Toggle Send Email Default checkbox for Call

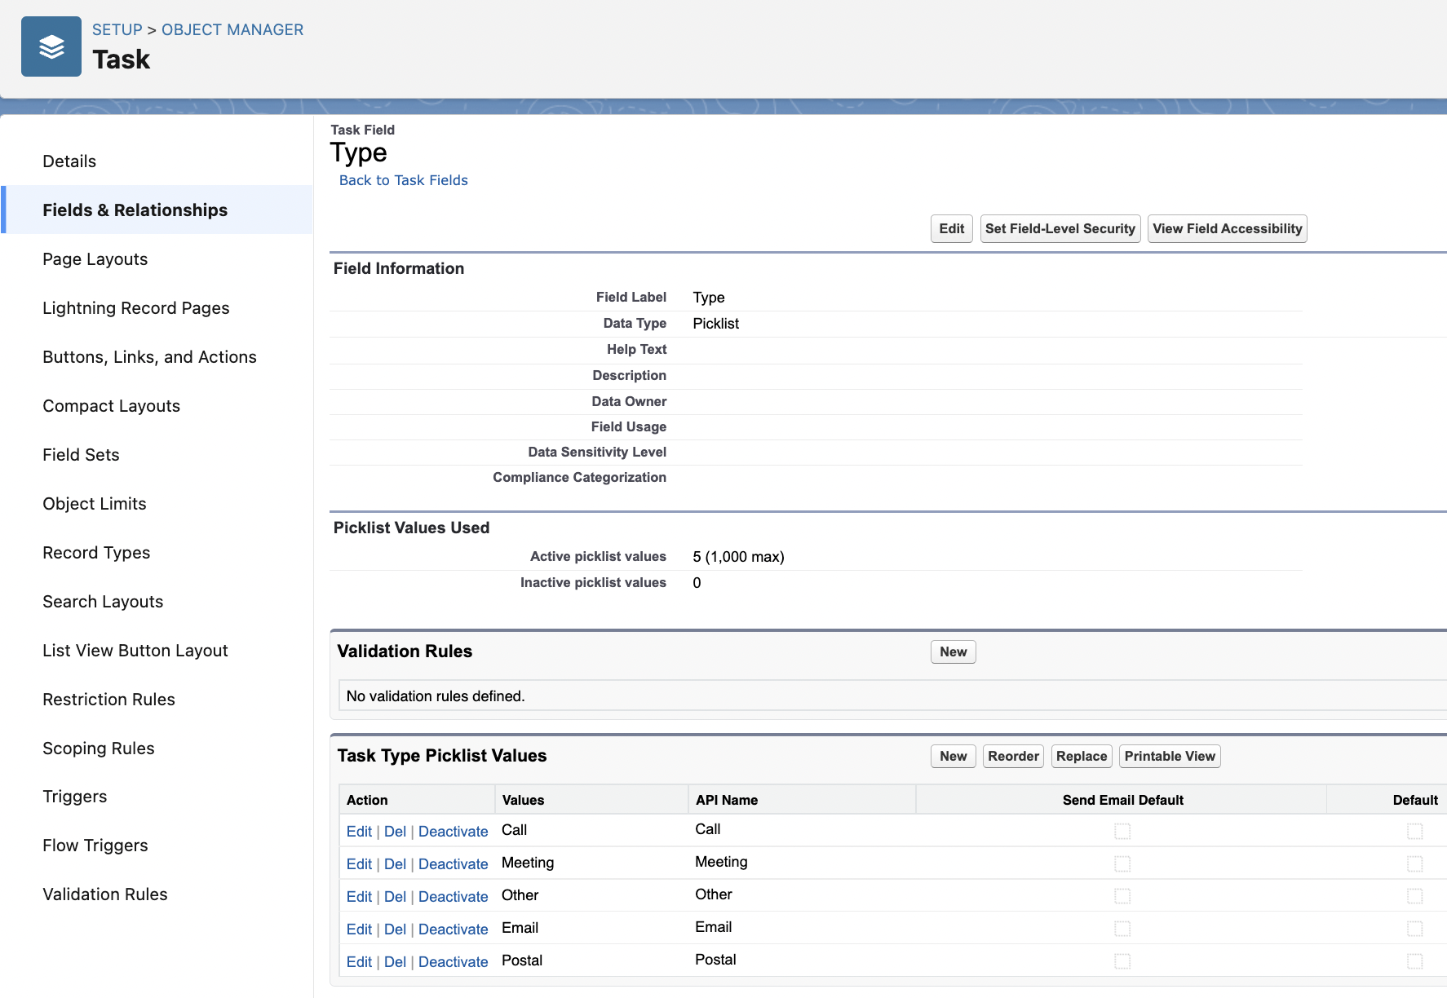coord(1122,831)
